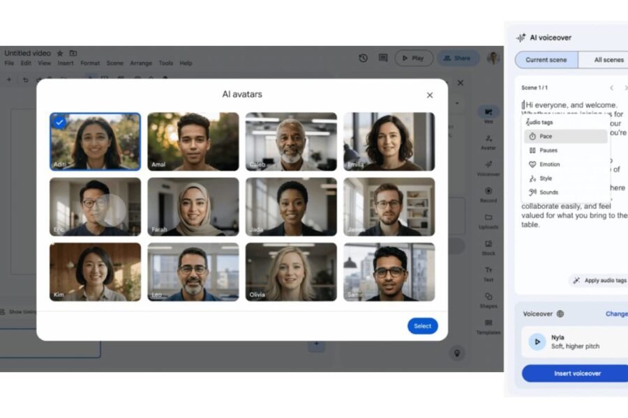Open the Templates sidebar tool

(x=488, y=327)
